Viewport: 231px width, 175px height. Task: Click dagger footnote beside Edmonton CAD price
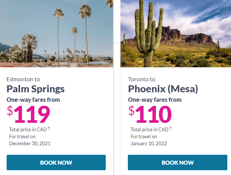49,128
